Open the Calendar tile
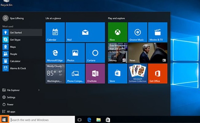The image size is (200, 123). [55, 32]
